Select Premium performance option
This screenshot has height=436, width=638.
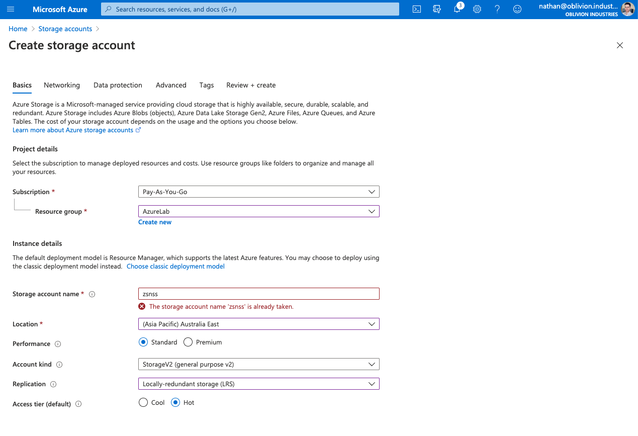click(188, 342)
